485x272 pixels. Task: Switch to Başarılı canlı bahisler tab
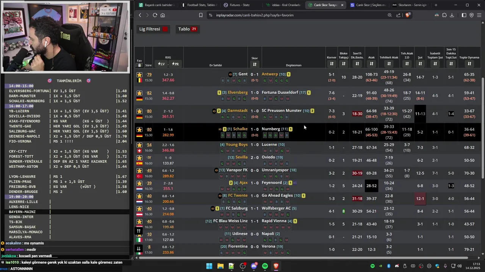[156, 5]
